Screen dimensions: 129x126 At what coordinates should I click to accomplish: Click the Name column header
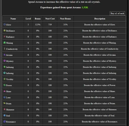[13, 19]
